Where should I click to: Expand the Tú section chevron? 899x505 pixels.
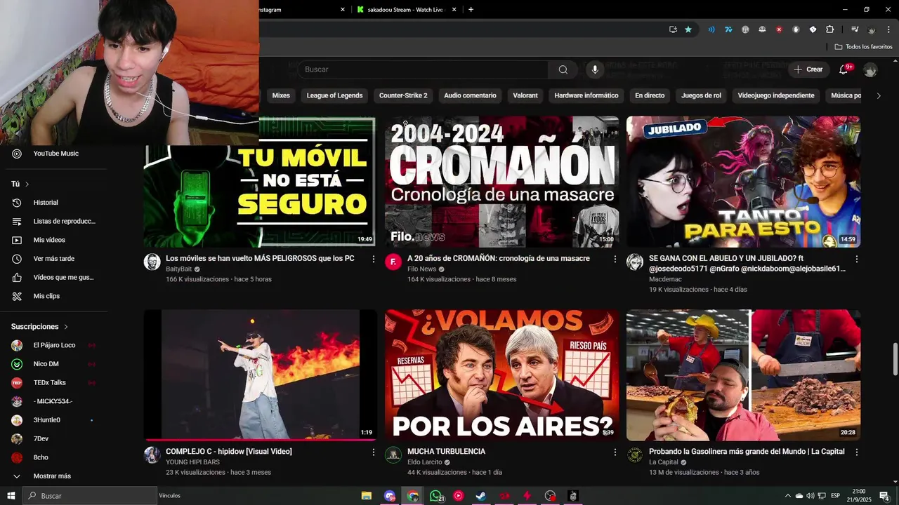click(x=27, y=184)
